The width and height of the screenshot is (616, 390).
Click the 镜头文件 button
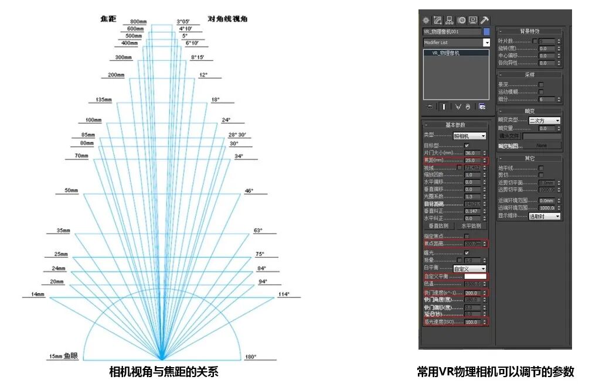pos(509,136)
